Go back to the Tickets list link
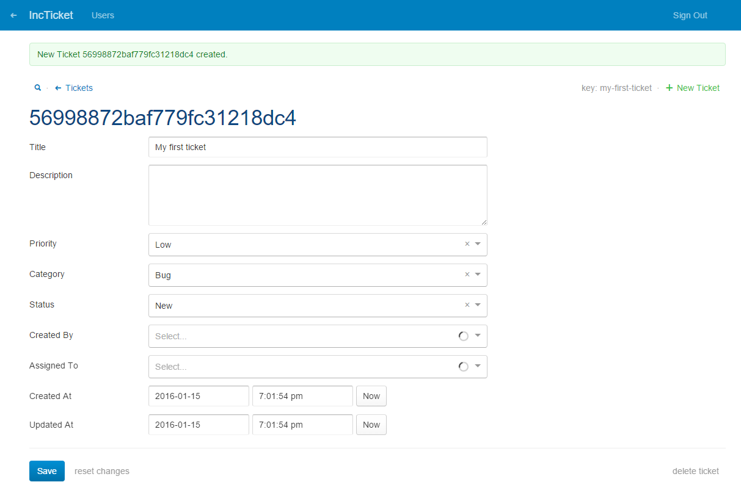Image resolution: width=741 pixels, height=493 pixels. [79, 88]
